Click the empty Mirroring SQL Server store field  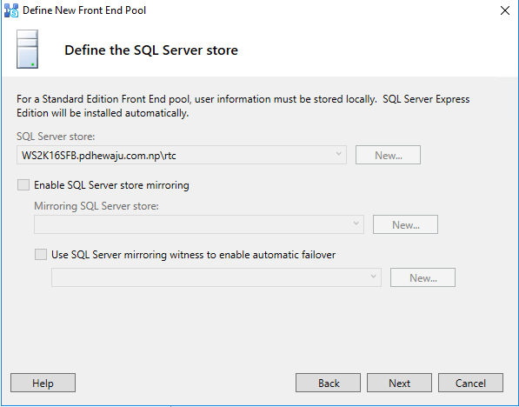click(199, 224)
